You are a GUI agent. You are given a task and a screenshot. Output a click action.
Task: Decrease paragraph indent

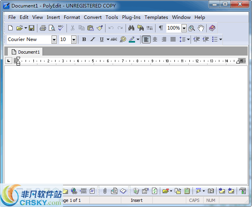tap(196, 39)
